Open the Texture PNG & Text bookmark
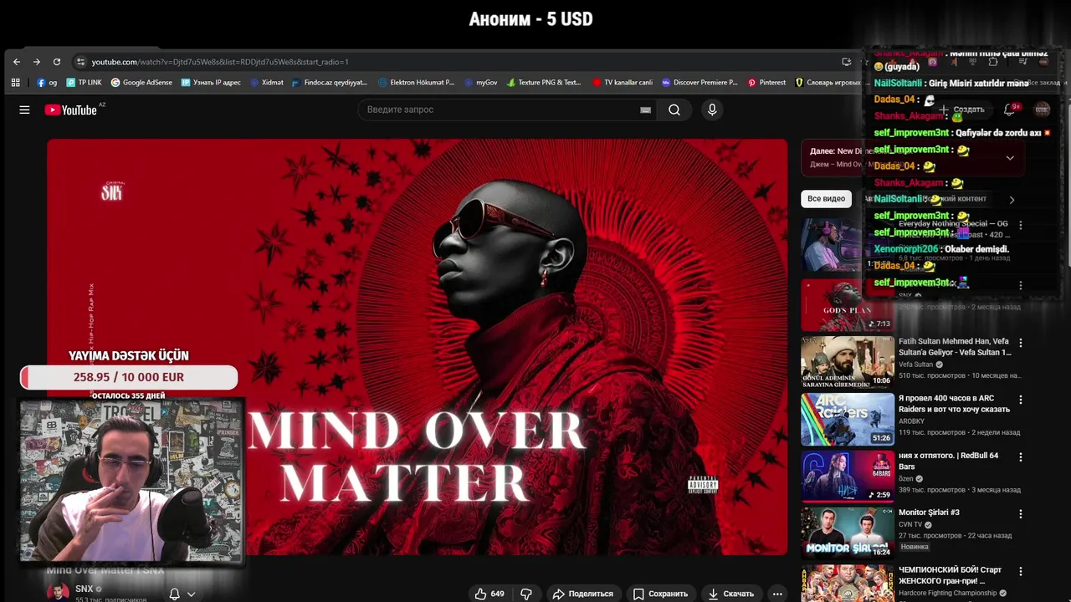The width and height of the screenshot is (1071, 602). 544,83
